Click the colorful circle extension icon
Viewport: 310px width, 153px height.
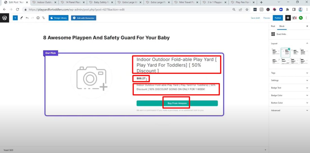(274, 10)
